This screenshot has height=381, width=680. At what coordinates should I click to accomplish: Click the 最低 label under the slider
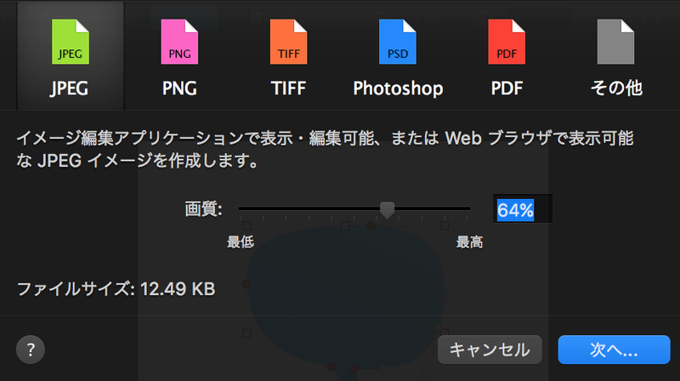click(241, 242)
